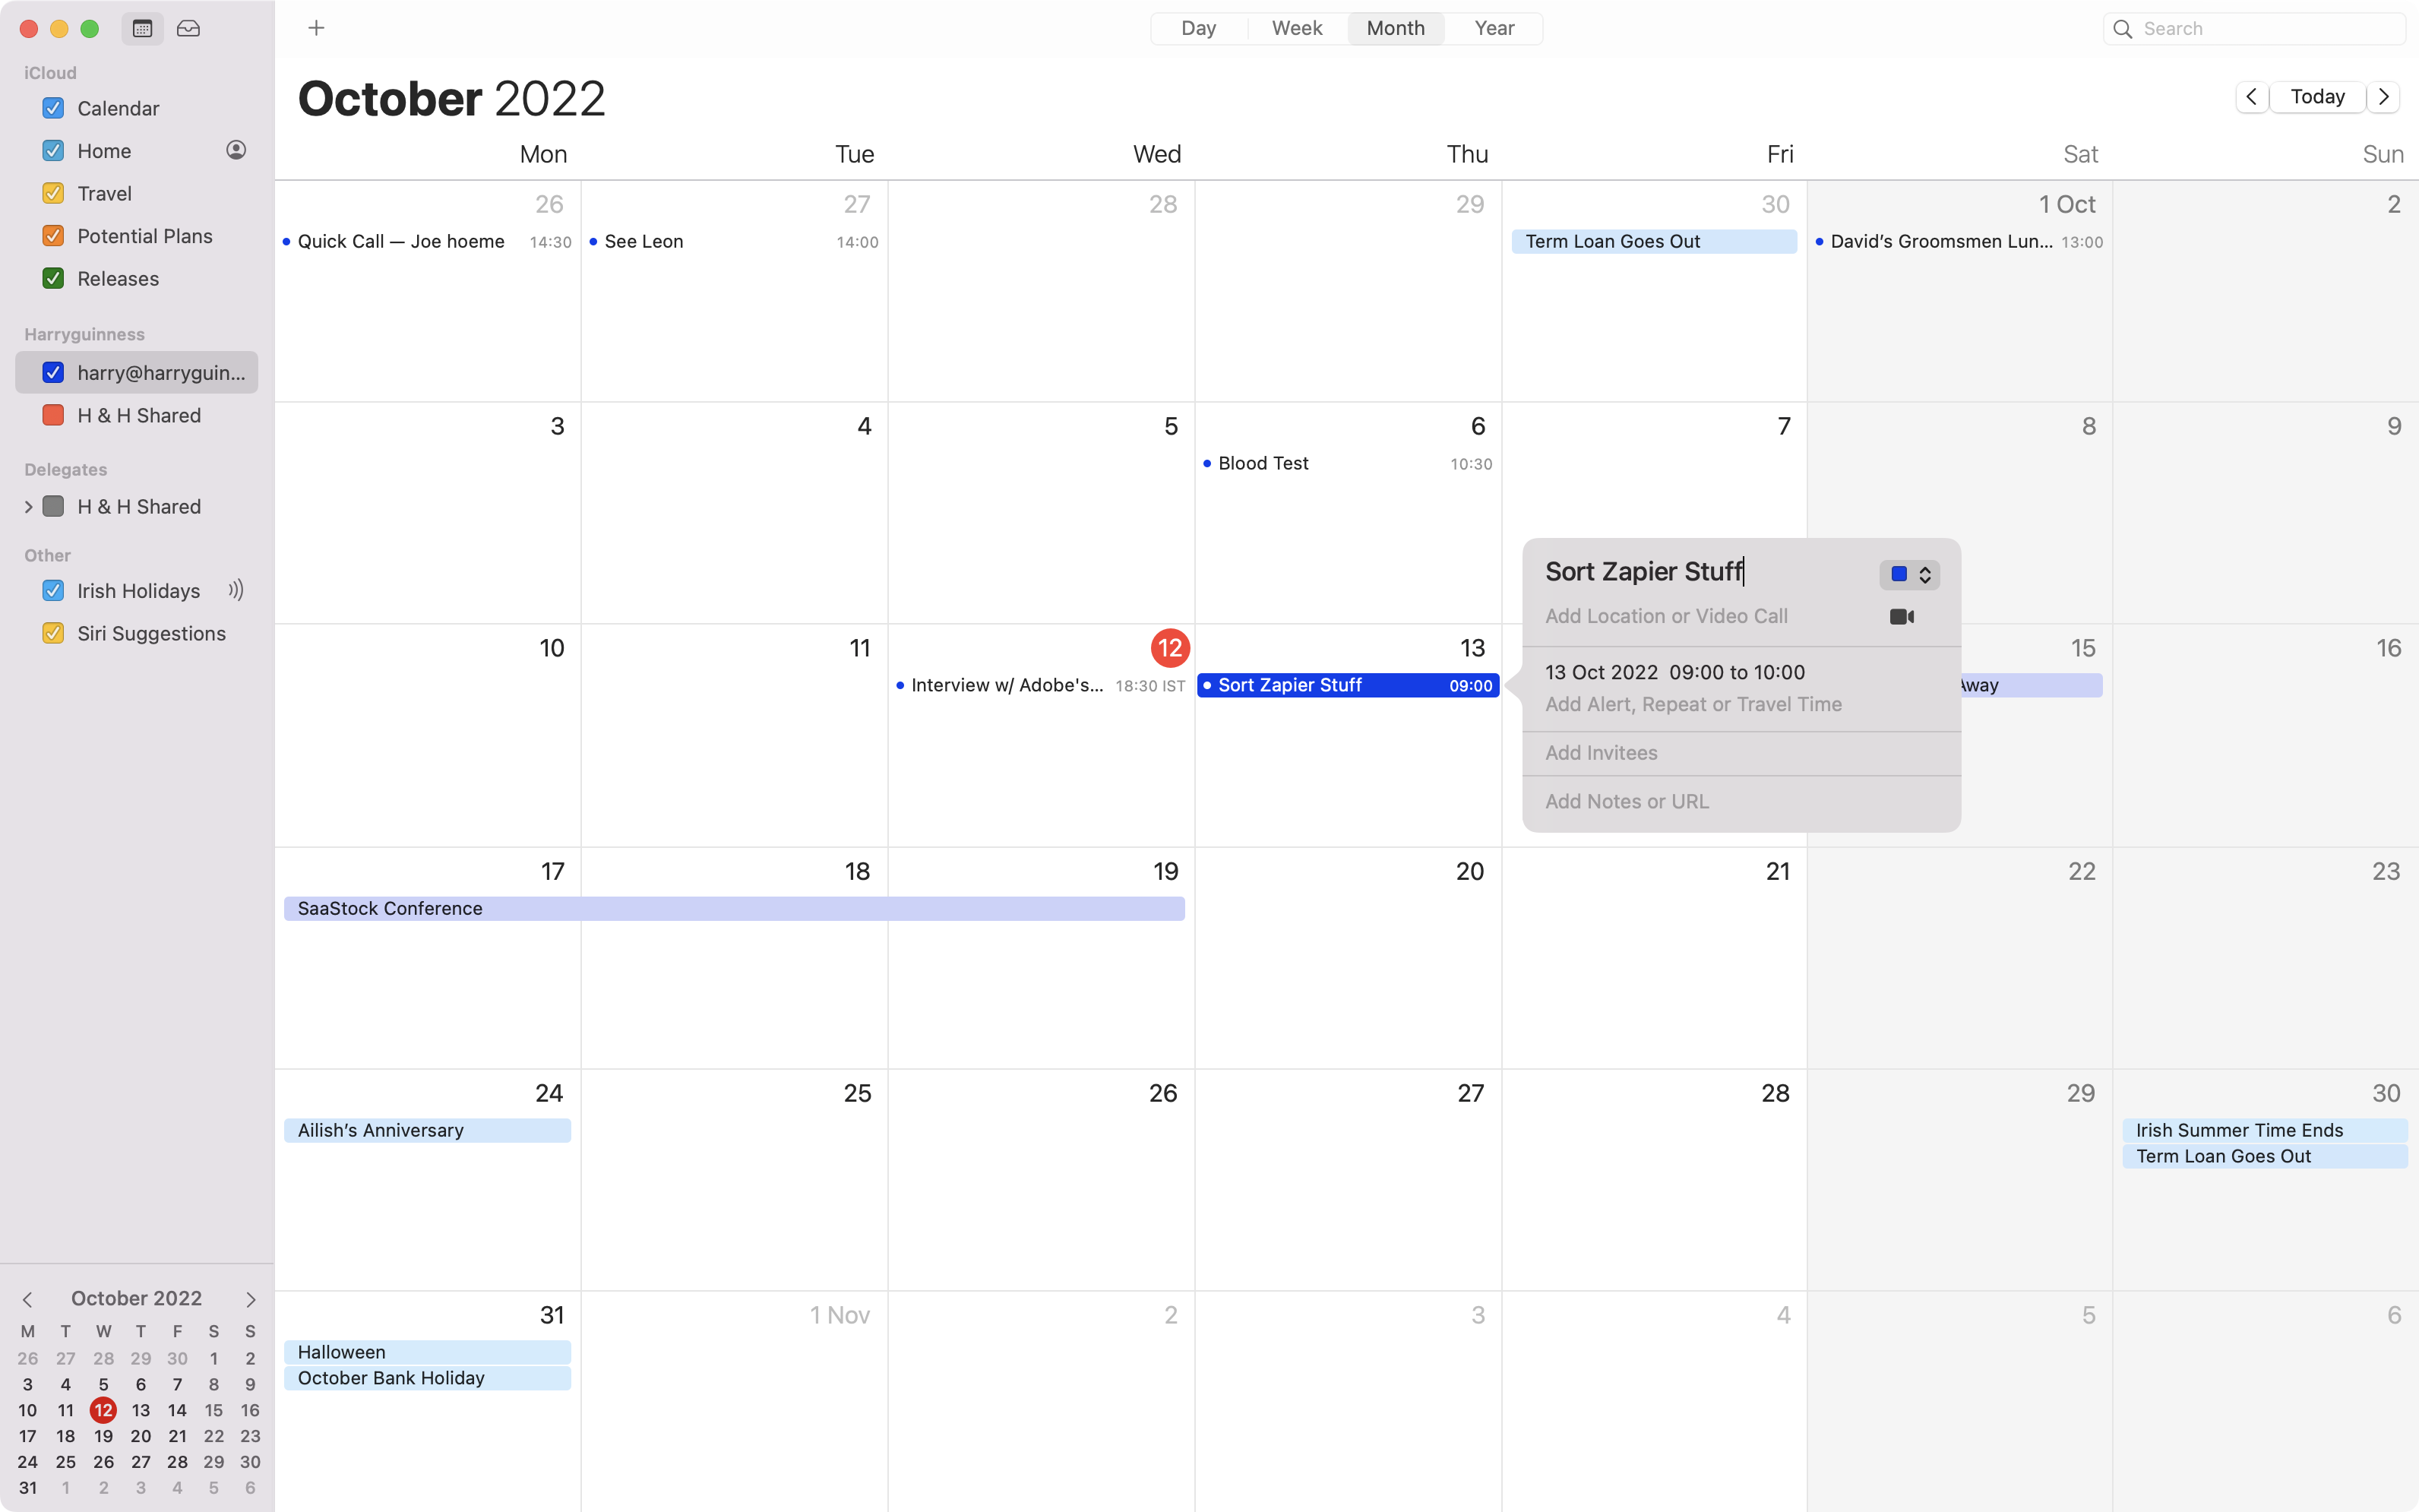Click the Search field
Screen dimensions: 2419x1512
[2256, 26]
